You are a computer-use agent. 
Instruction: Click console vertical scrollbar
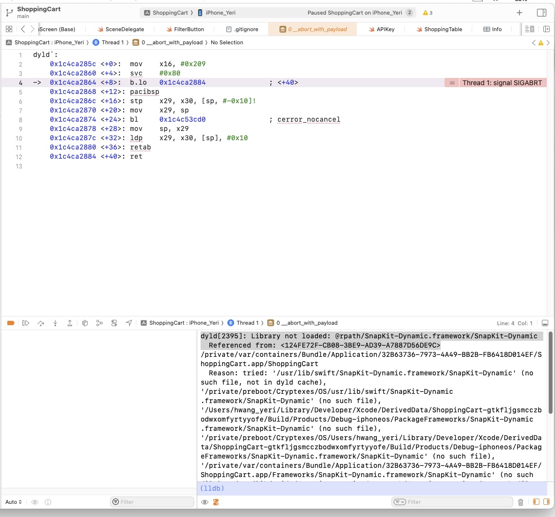[551, 372]
